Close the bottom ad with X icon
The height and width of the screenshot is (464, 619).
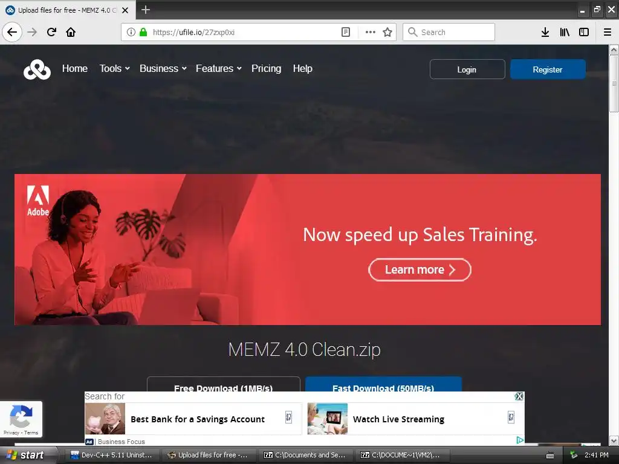519,396
